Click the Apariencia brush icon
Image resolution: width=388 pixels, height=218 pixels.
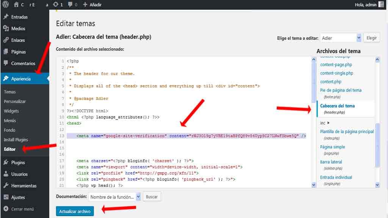pos(6,79)
